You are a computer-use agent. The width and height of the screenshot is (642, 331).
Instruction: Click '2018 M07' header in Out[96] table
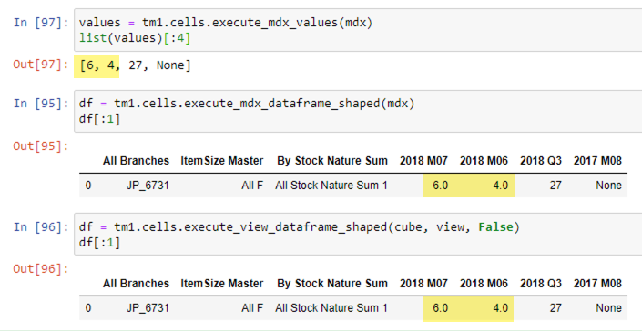click(423, 283)
